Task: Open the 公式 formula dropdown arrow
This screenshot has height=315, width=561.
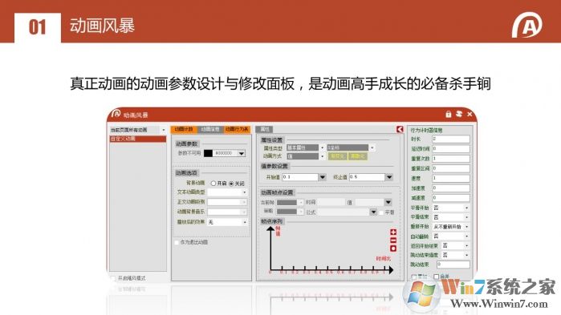Action: (373, 212)
